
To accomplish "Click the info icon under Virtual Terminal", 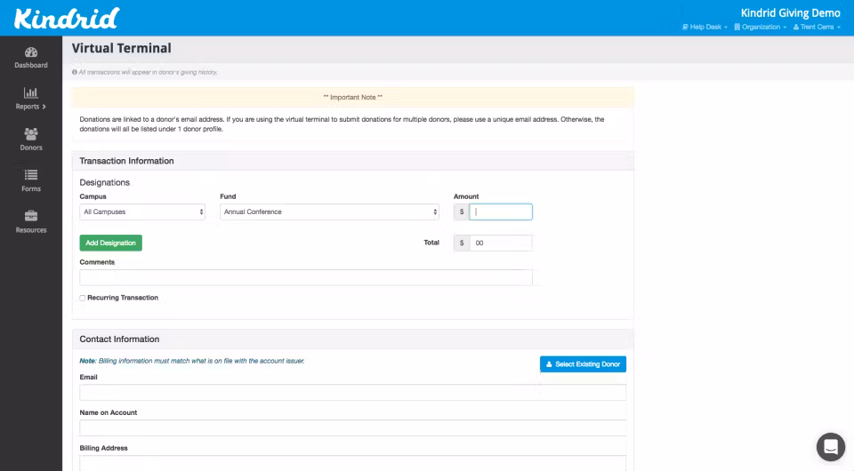I will coord(75,72).
